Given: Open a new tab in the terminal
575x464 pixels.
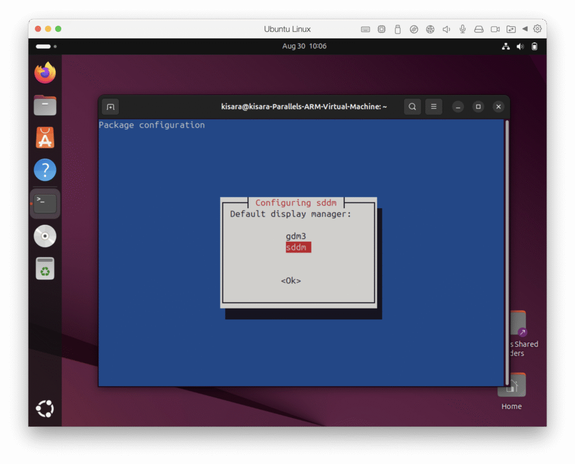Looking at the screenshot, I should click(x=111, y=107).
